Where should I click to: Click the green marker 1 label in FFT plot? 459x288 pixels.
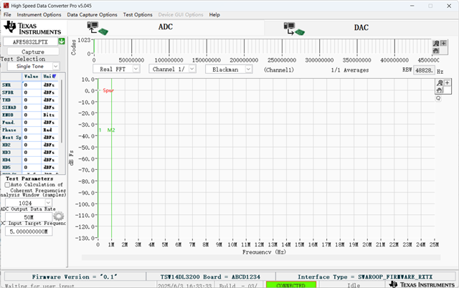tap(100, 130)
